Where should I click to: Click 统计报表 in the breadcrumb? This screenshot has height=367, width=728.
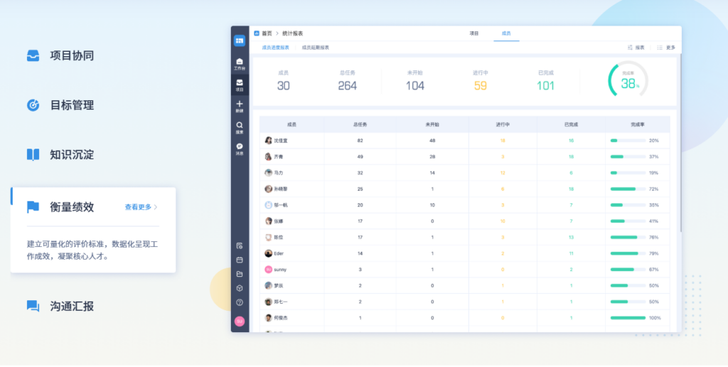point(292,33)
